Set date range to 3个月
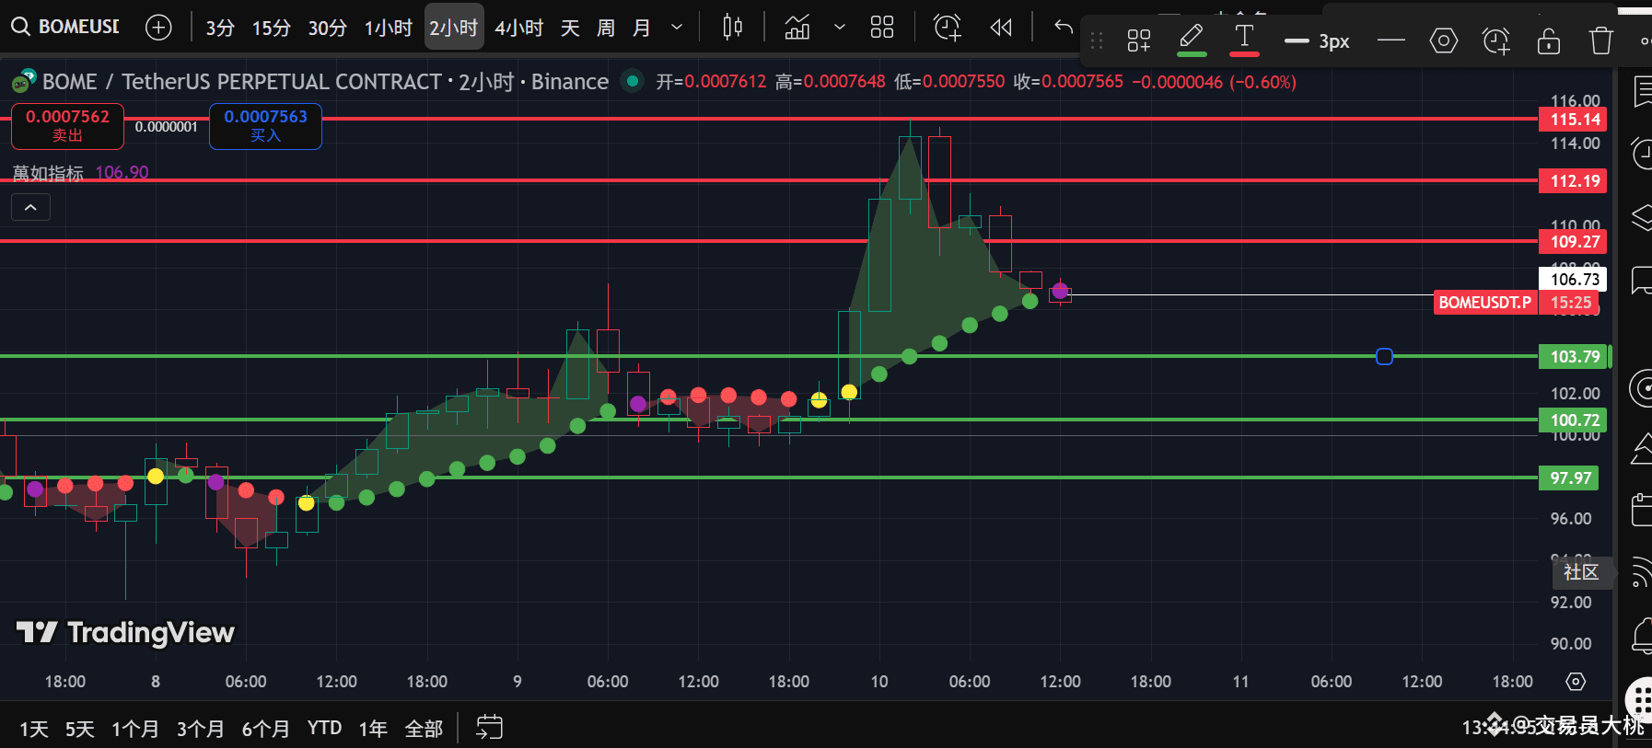The image size is (1652, 748). click(x=200, y=729)
